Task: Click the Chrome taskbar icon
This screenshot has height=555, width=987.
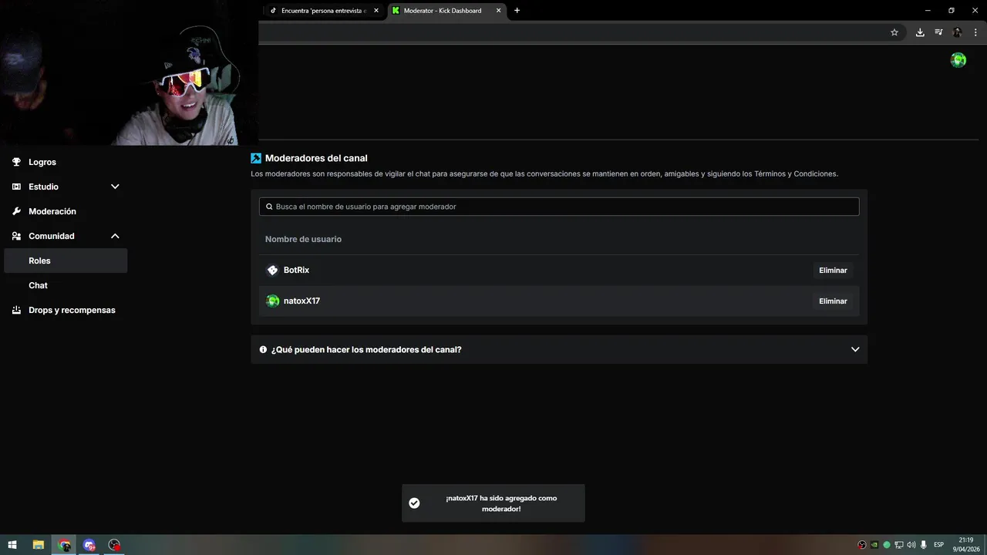Action: [65, 545]
